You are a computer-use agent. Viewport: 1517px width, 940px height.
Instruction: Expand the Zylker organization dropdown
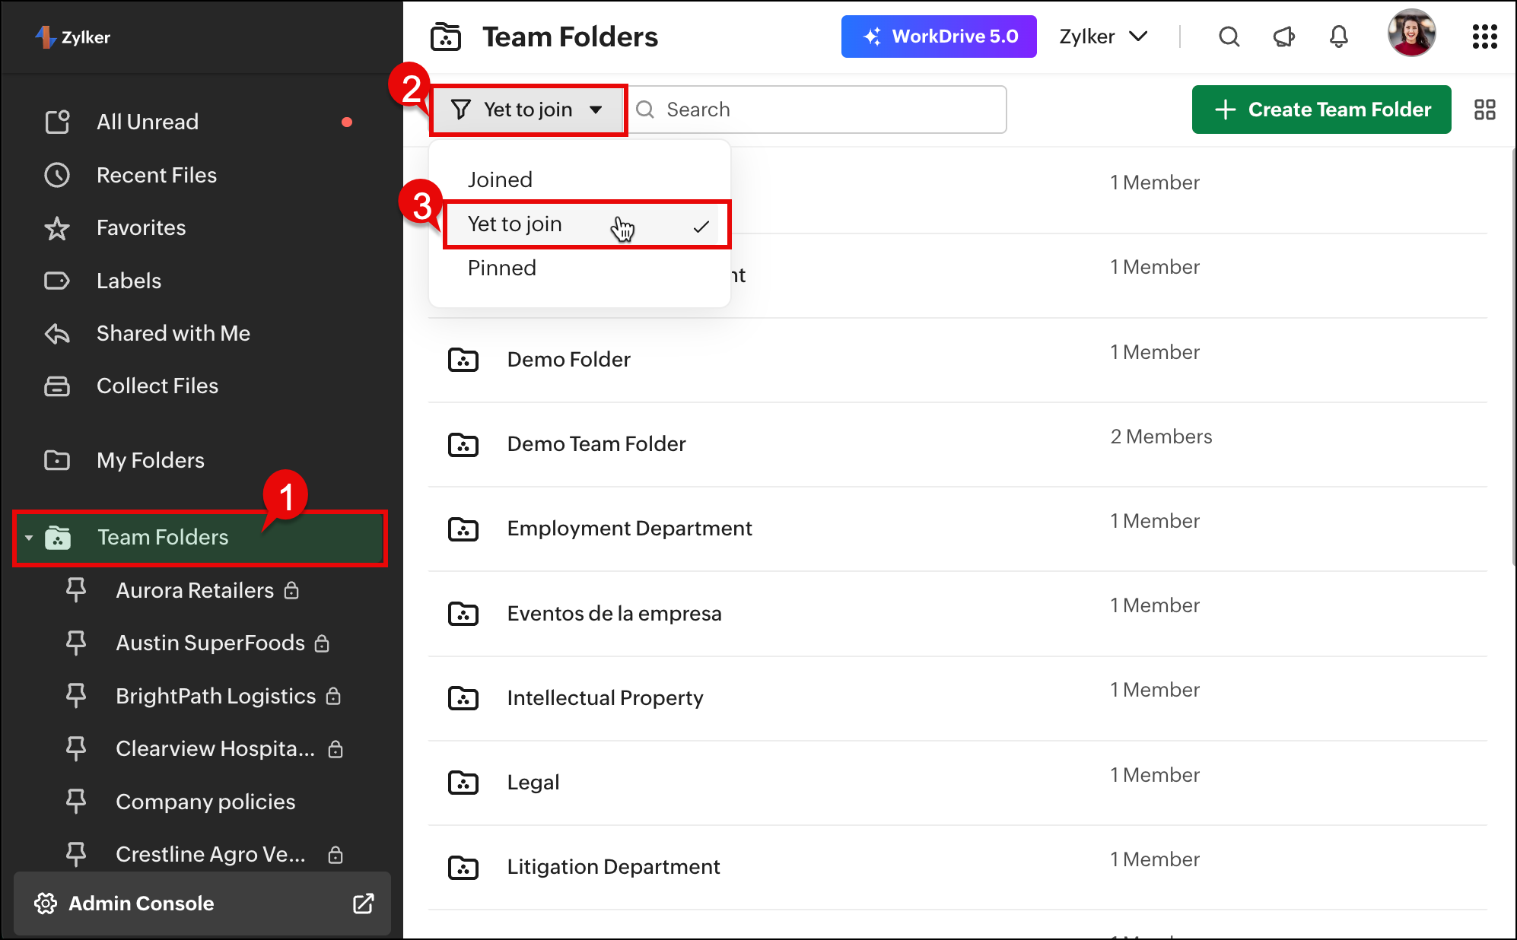tap(1103, 37)
